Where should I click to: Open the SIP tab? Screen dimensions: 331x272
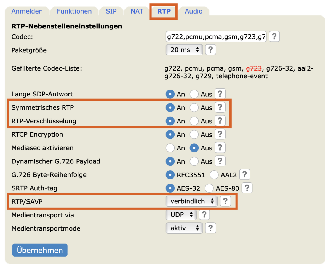point(111,11)
